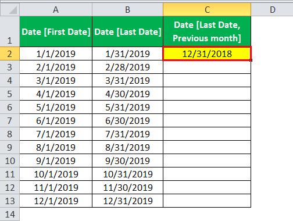The height and width of the screenshot is (221, 293).
Task: Click cell containing 12/31/2019
Action: click(x=127, y=201)
